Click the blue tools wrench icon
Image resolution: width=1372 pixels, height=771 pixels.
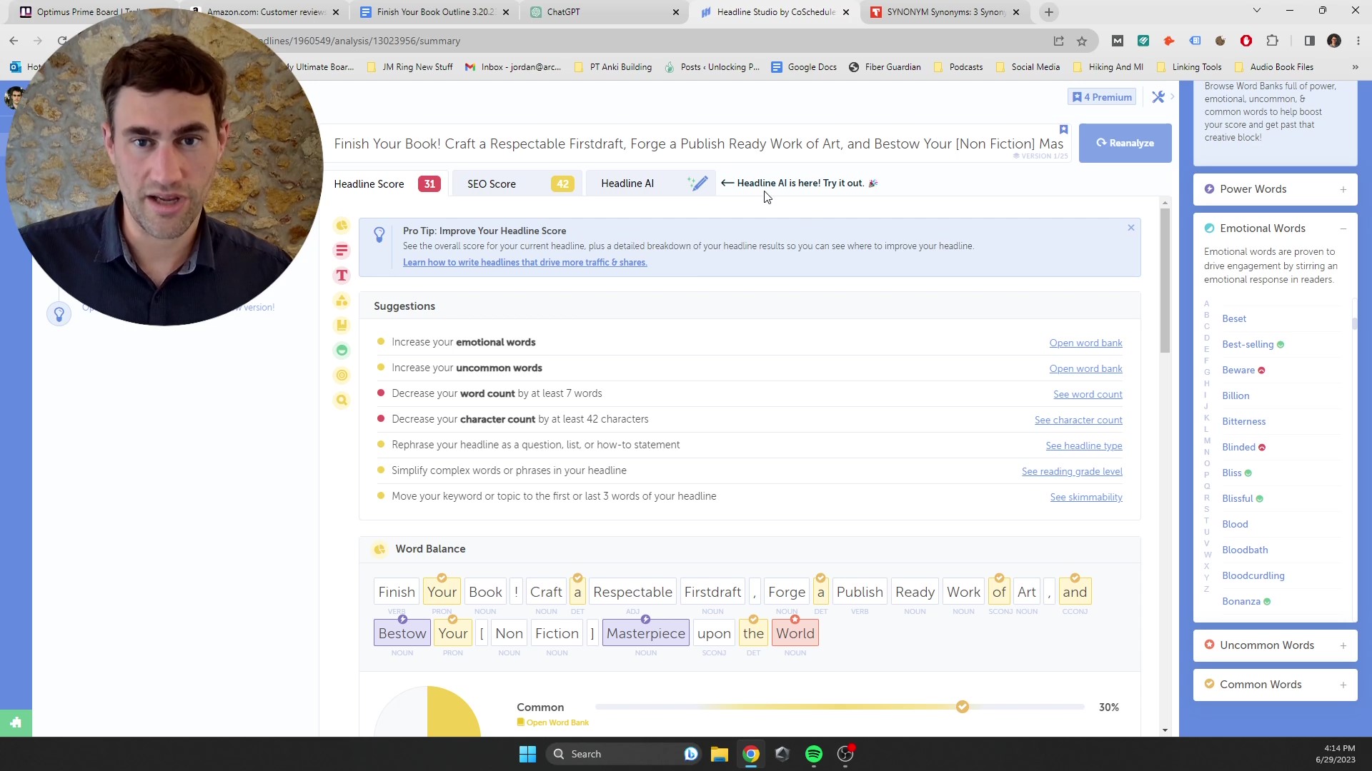(x=1158, y=97)
